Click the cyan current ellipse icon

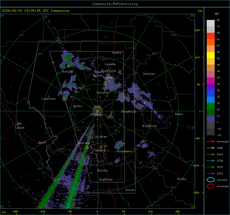[x=211, y=180]
